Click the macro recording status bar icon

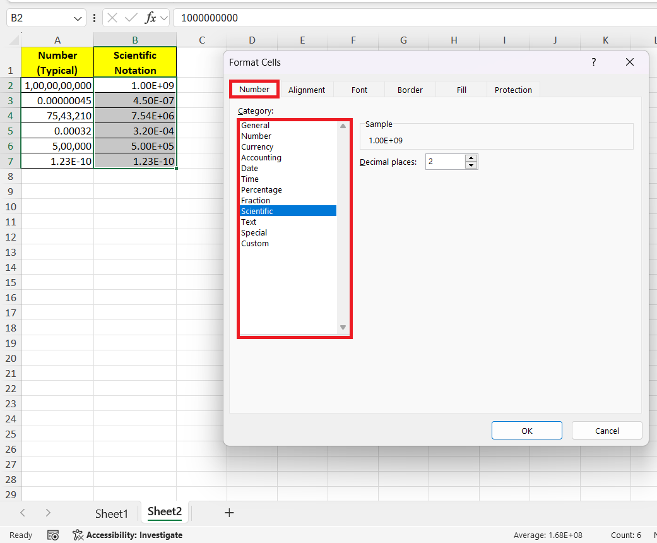(53, 535)
